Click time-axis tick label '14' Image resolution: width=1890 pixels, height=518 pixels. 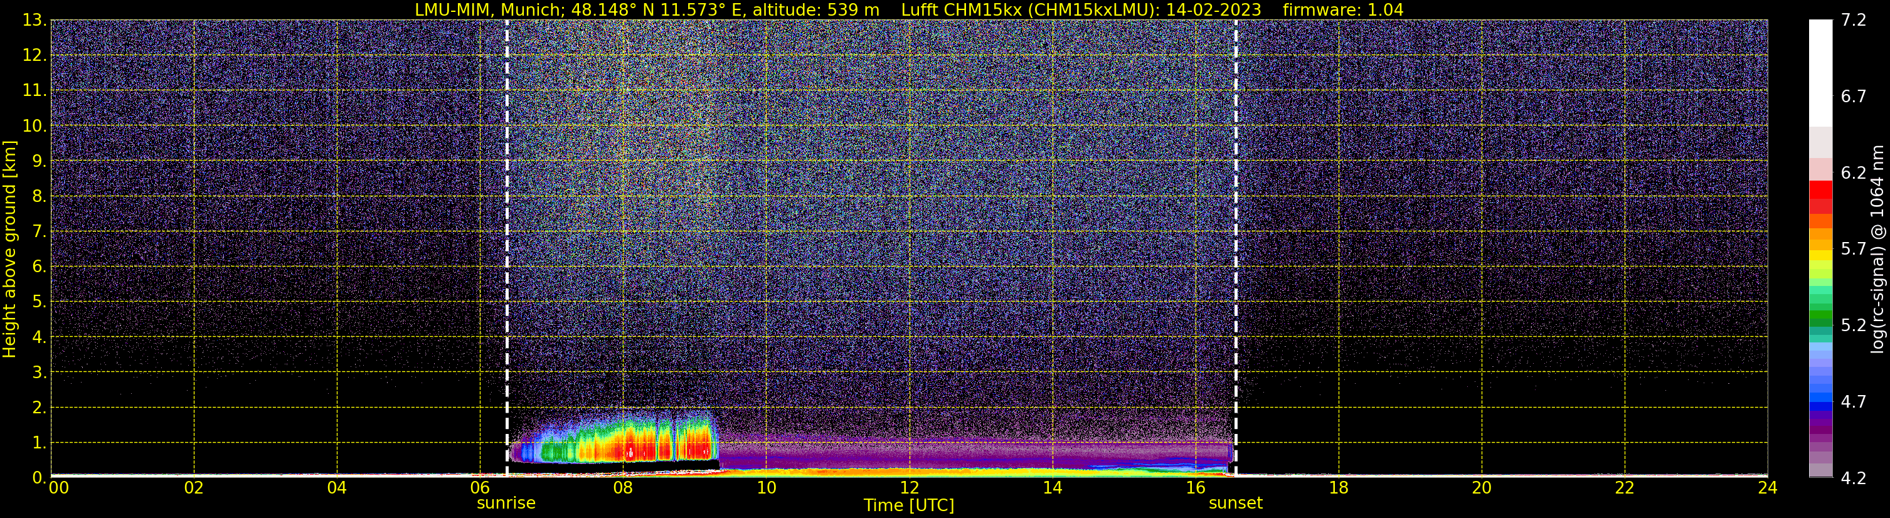(1052, 488)
